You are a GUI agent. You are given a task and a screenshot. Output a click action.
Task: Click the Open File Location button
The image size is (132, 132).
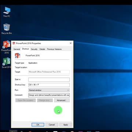pos(26,100)
